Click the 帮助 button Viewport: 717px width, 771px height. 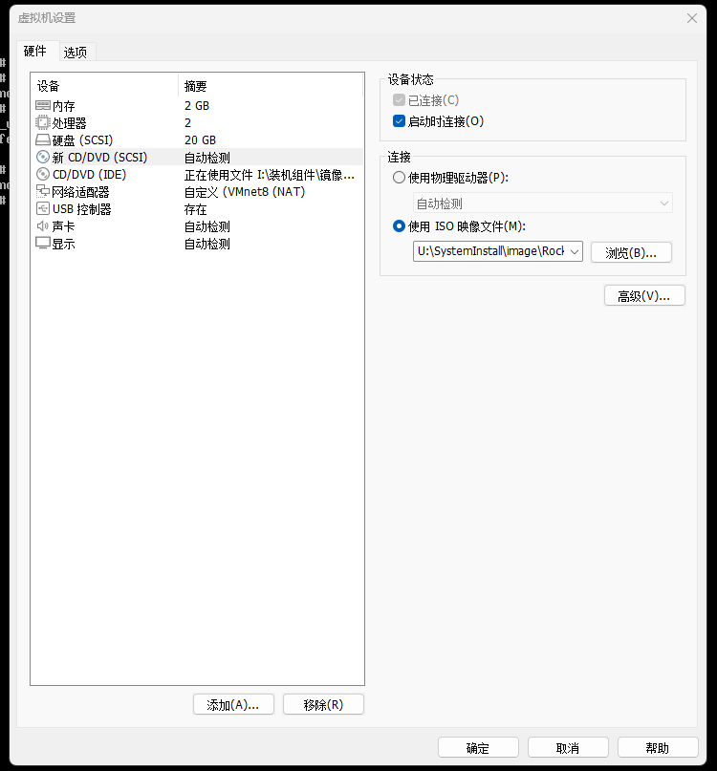(658, 747)
